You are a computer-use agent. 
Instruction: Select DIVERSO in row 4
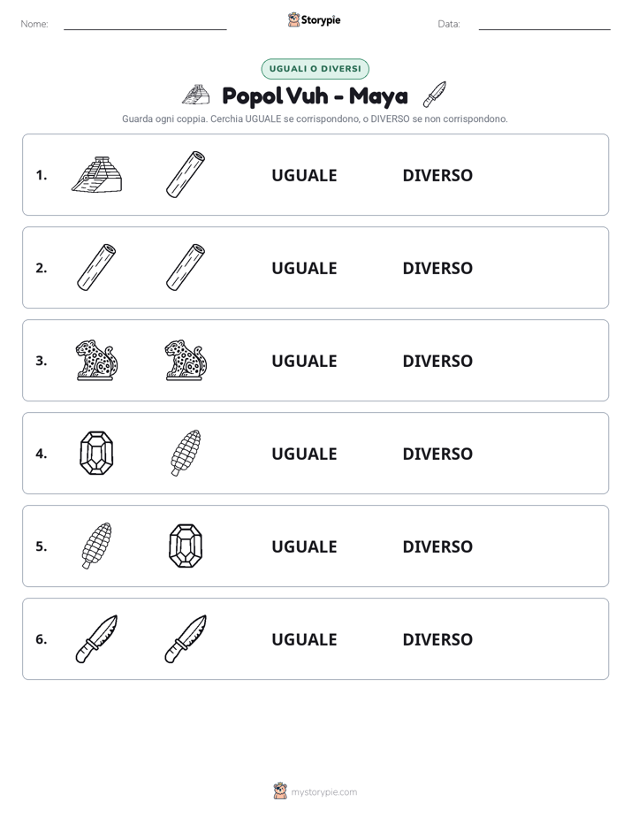tap(437, 454)
